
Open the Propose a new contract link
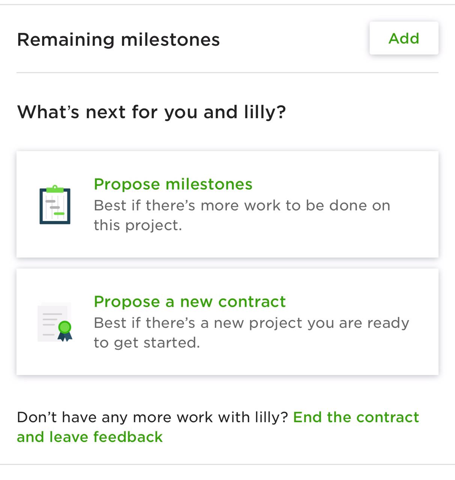190,301
